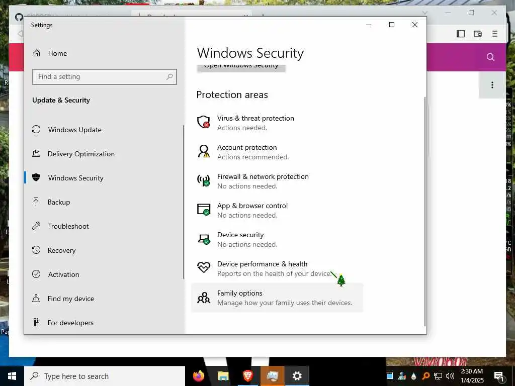Click the magnifier in Find a setting
Viewport: 515px width, 386px height.
(x=169, y=77)
